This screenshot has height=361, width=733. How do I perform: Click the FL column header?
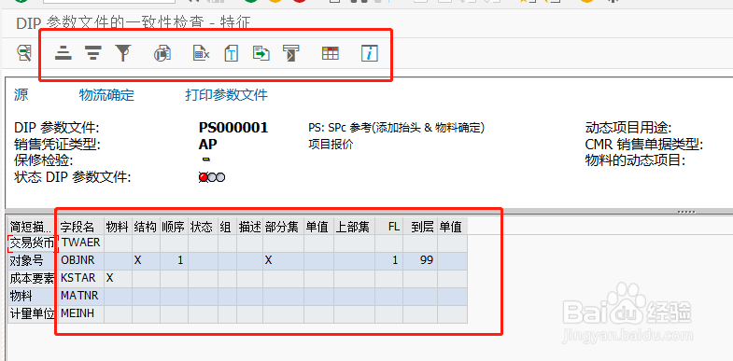tap(389, 227)
